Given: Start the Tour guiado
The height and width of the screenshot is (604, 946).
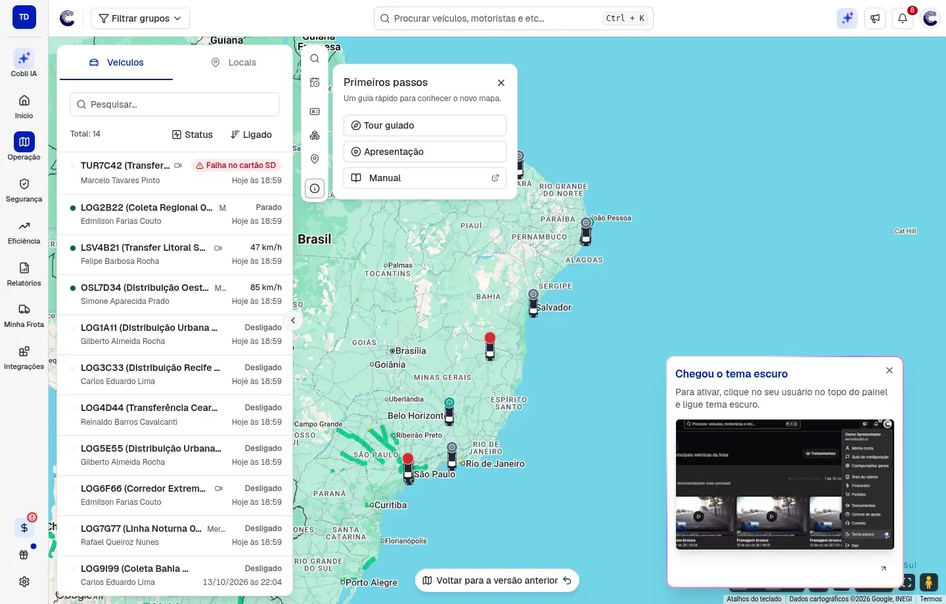Looking at the screenshot, I should (x=425, y=125).
